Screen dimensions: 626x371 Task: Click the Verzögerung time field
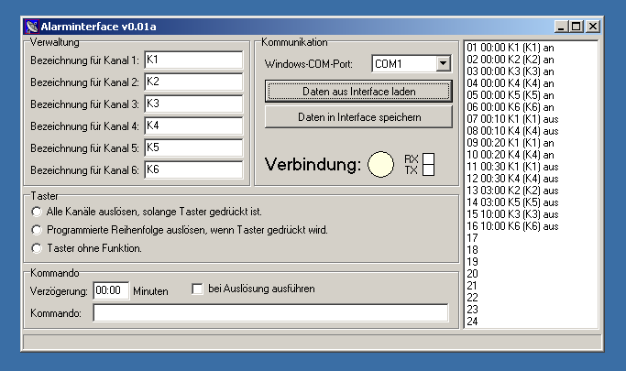pos(111,290)
